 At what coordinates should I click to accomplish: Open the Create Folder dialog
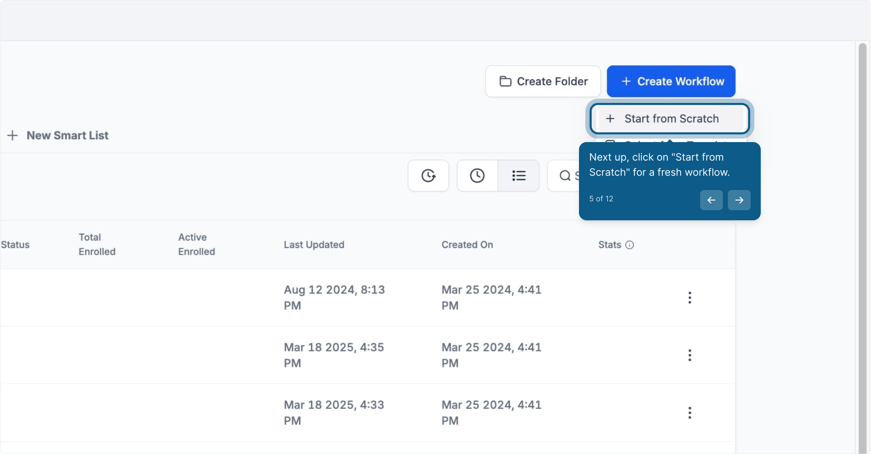click(543, 81)
